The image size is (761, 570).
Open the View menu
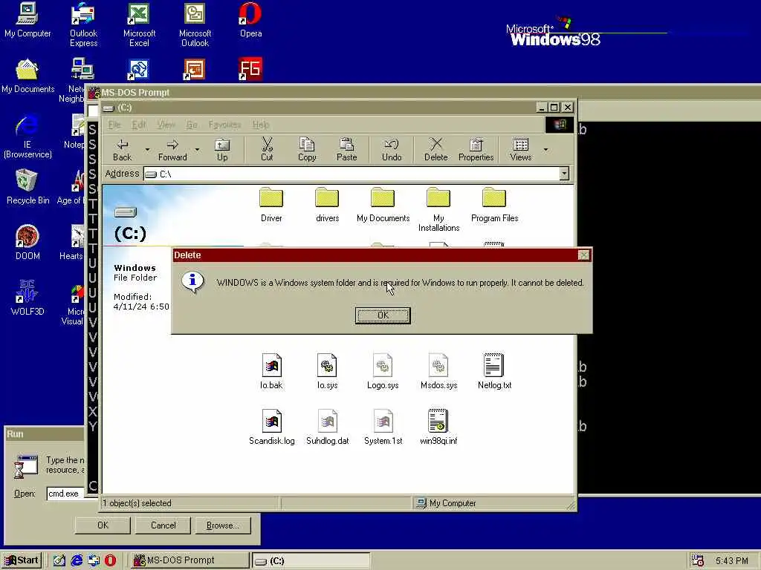coord(166,125)
